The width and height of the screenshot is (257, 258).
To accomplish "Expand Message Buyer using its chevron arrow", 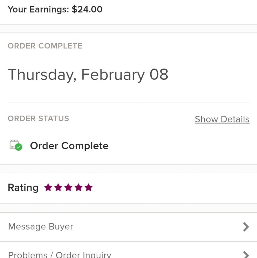I will coord(246,227).
